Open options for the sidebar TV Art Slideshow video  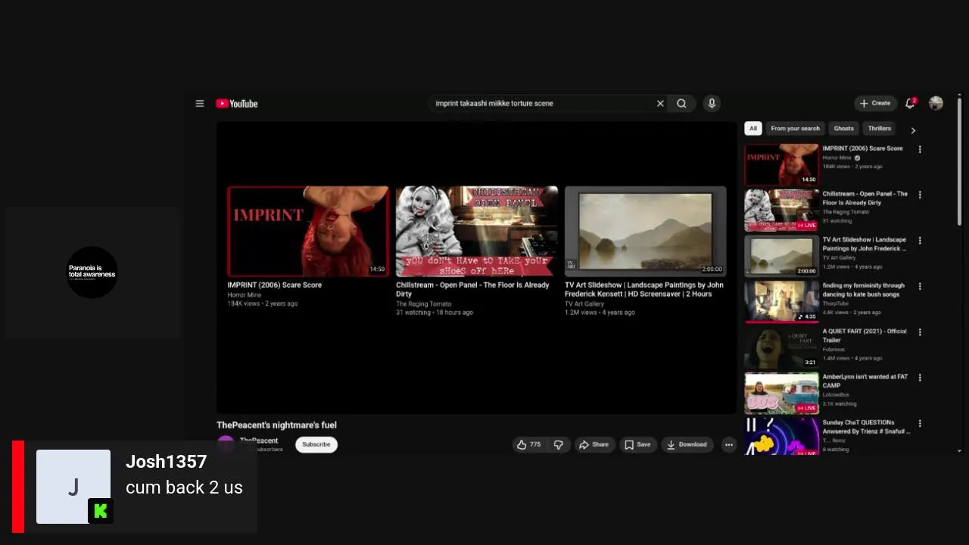[920, 241]
